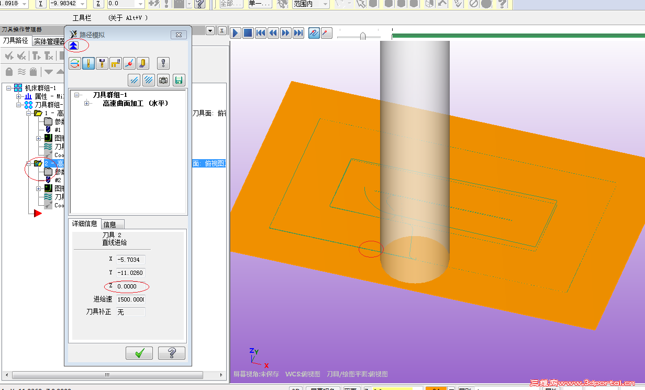
Task: Click the 单一... selection button
Action: tap(259, 4)
